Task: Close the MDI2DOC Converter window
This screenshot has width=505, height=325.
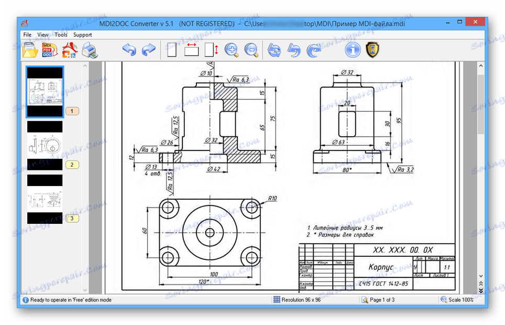Action: pos(475,22)
